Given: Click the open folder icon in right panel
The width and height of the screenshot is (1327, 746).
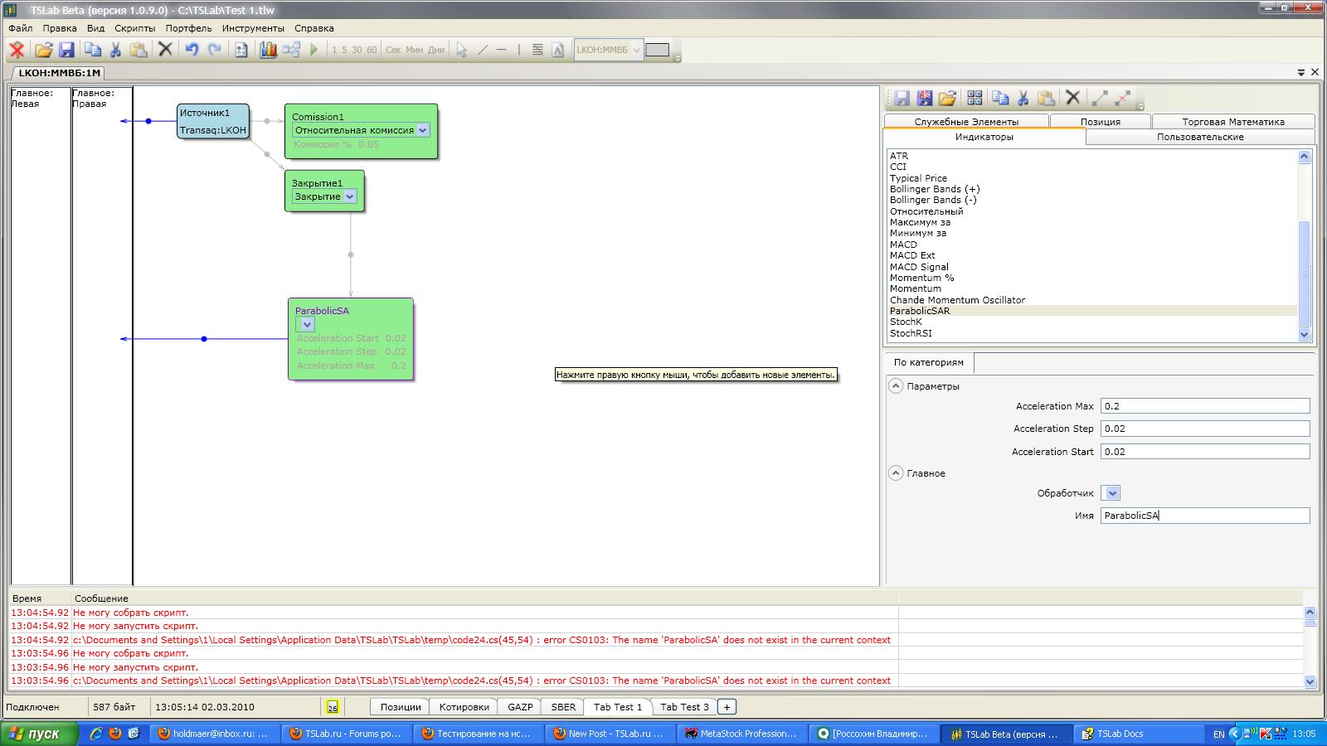Looking at the screenshot, I should coord(947,98).
